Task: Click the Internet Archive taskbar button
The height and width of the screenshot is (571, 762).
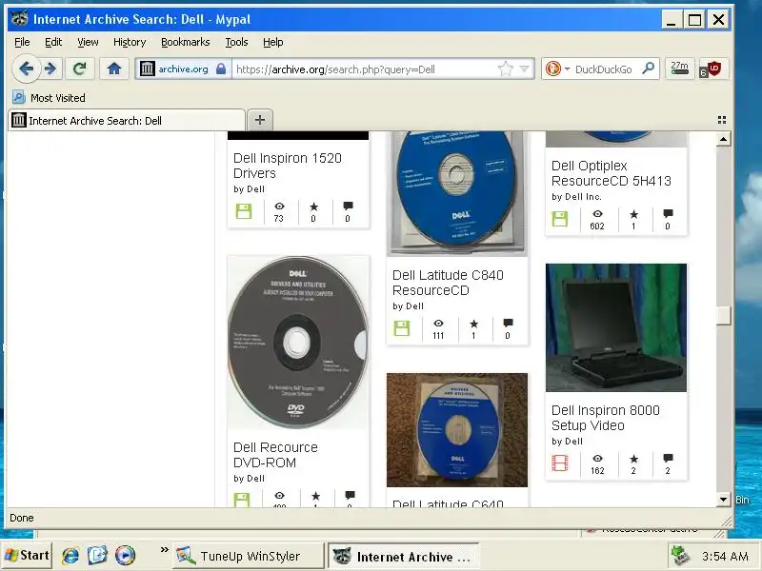Action: [x=403, y=556]
